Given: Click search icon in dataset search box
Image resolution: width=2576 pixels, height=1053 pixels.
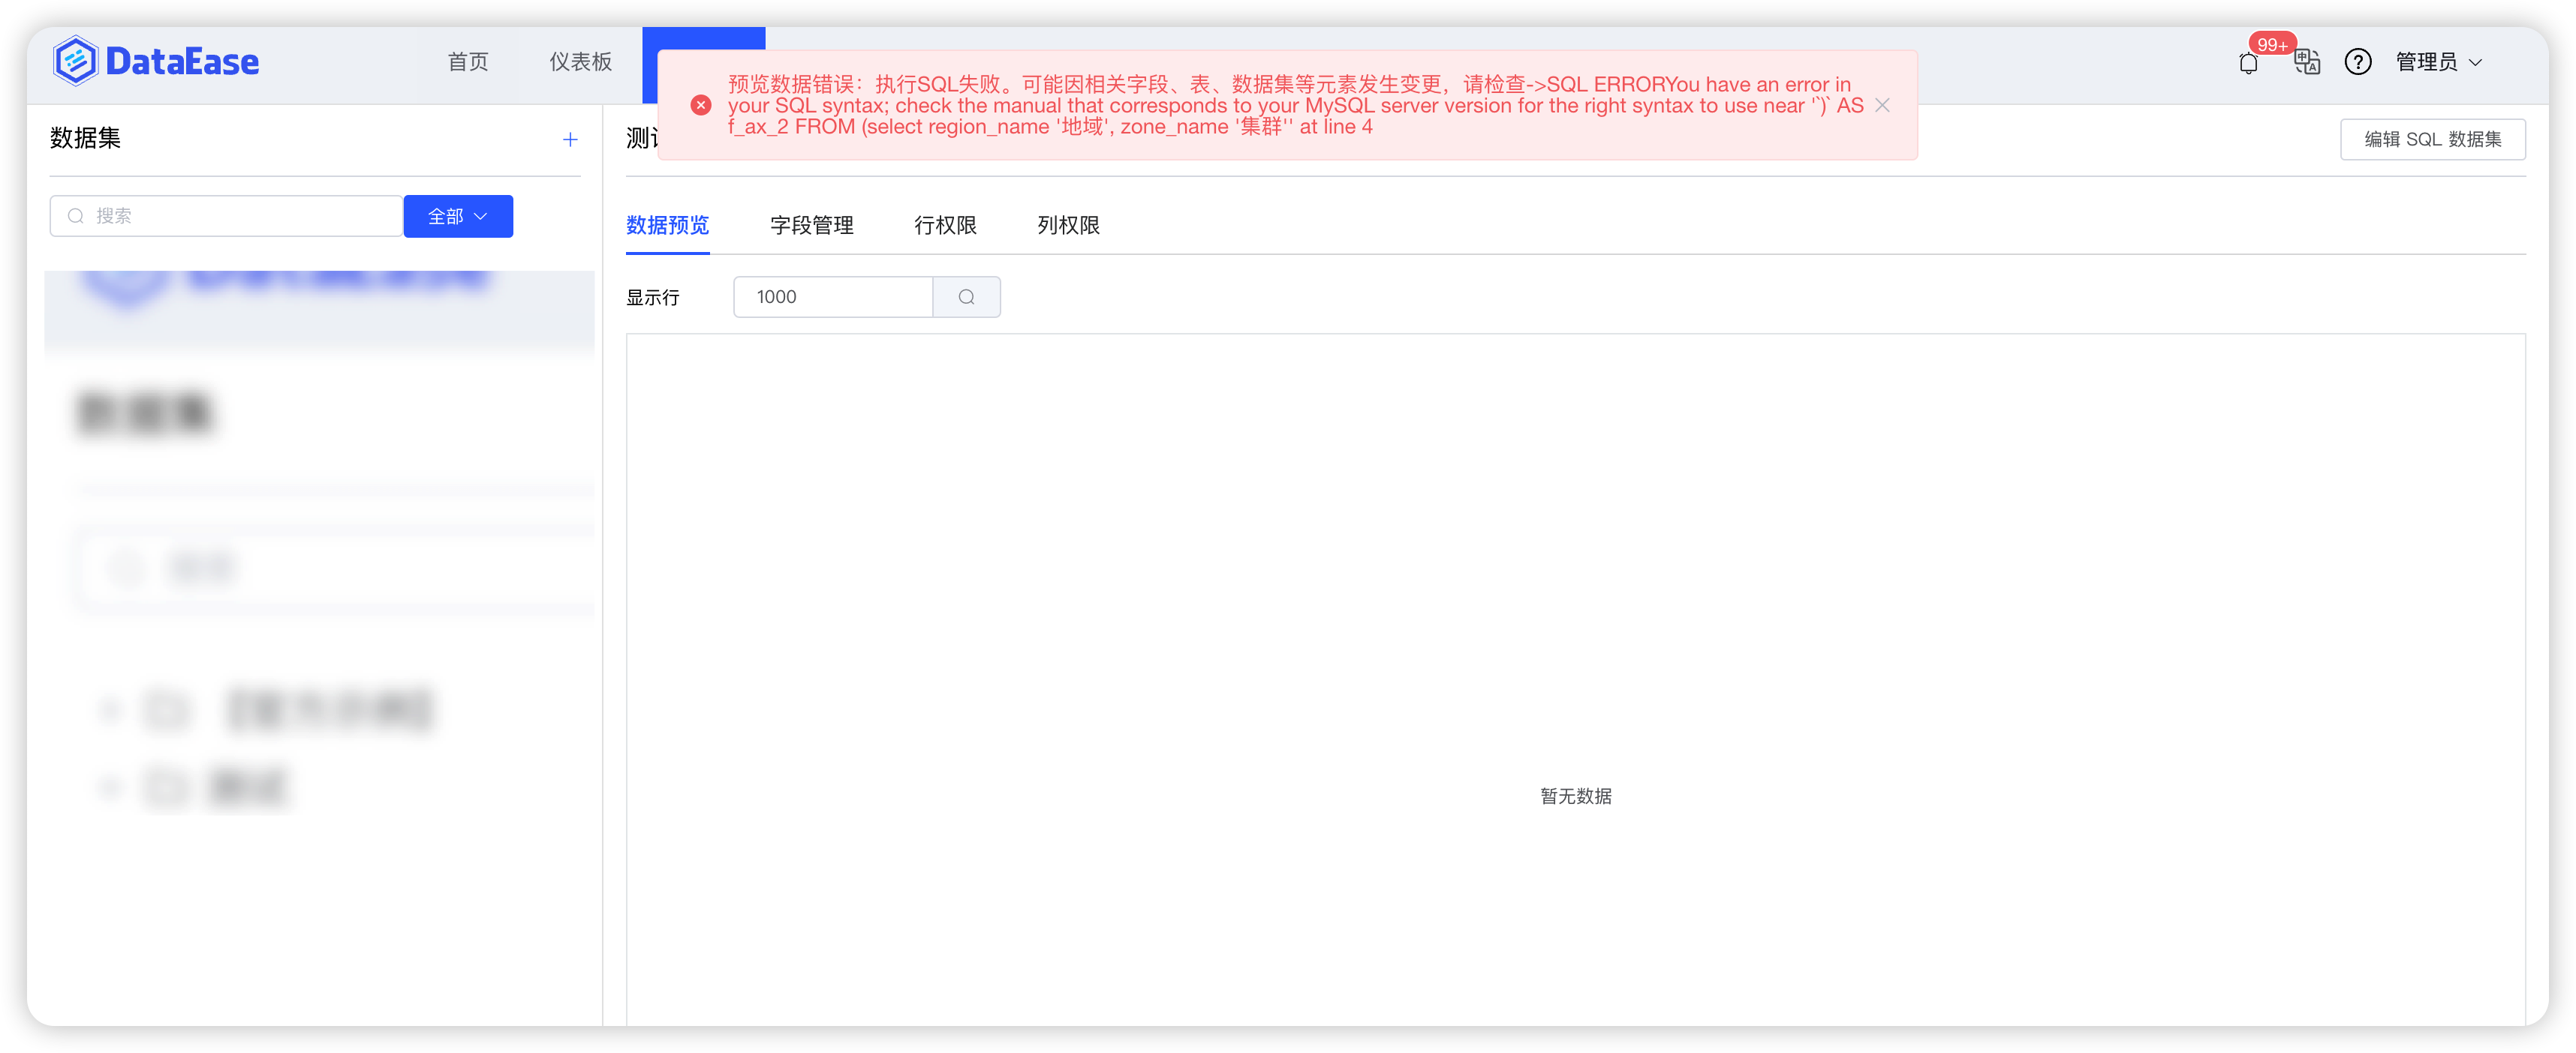Looking at the screenshot, I should (x=76, y=214).
